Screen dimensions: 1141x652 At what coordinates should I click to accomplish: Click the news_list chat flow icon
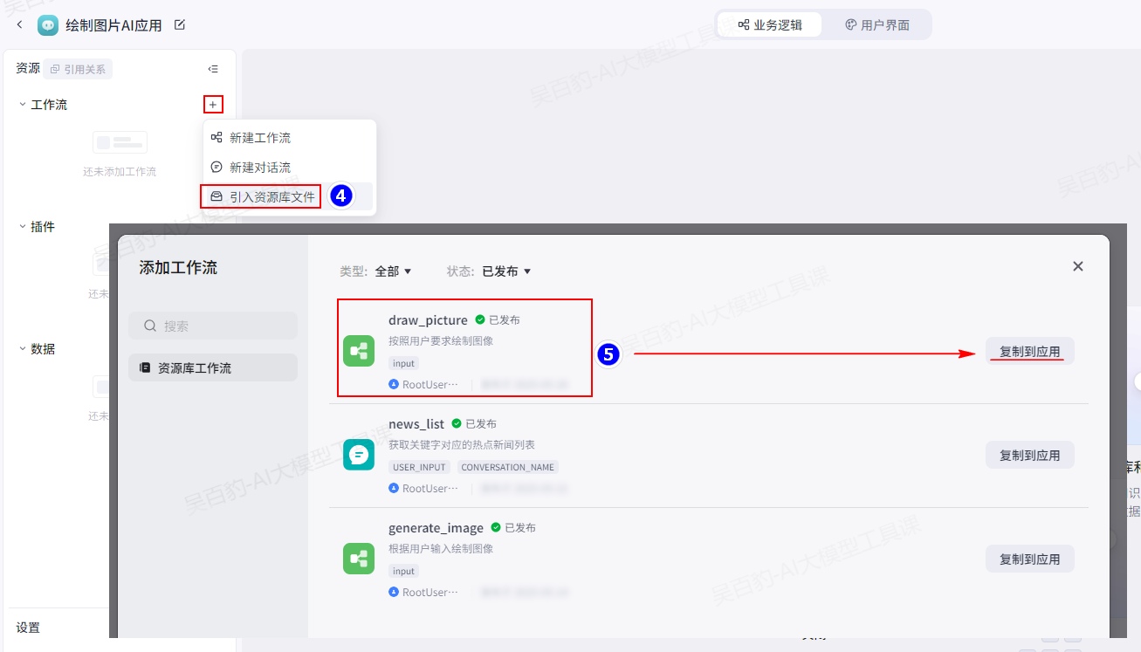(x=359, y=455)
